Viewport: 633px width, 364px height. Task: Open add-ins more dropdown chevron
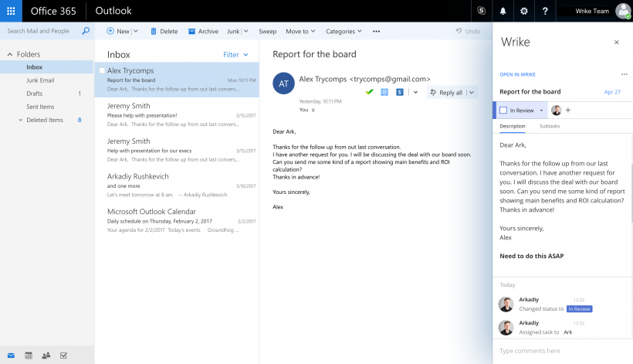tap(416, 93)
